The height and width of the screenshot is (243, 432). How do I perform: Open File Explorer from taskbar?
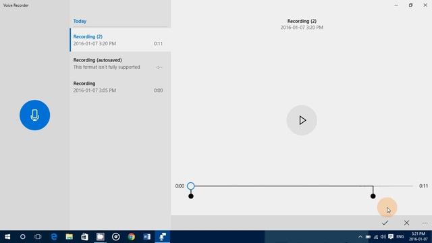(x=69, y=237)
